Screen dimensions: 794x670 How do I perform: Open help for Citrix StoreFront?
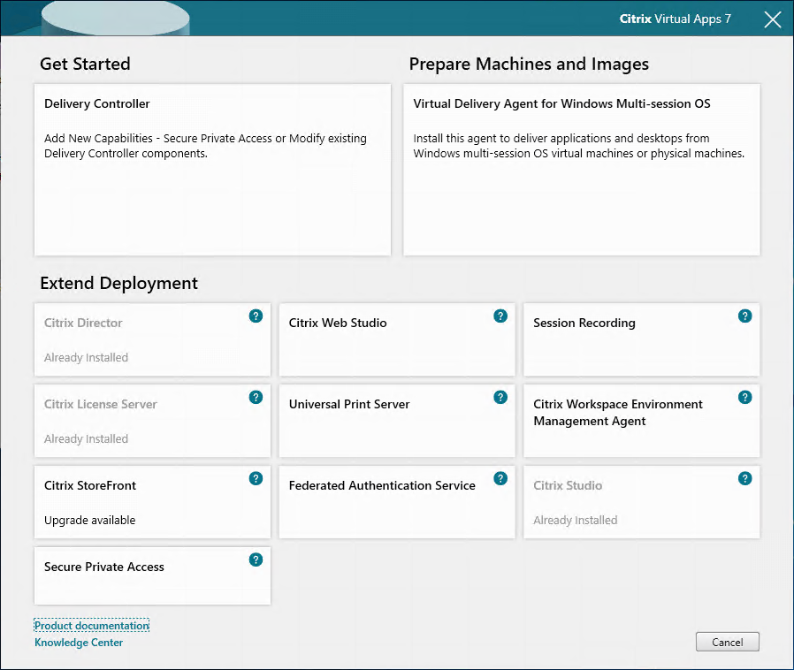click(256, 478)
